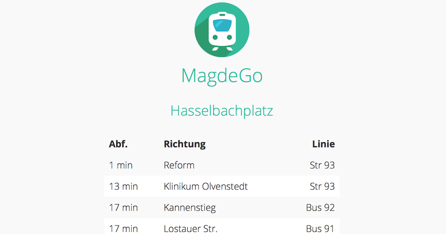Viewport: 446px width, 234px height.
Task: Click the MagdeGo app title
Action: click(x=222, y=76)
